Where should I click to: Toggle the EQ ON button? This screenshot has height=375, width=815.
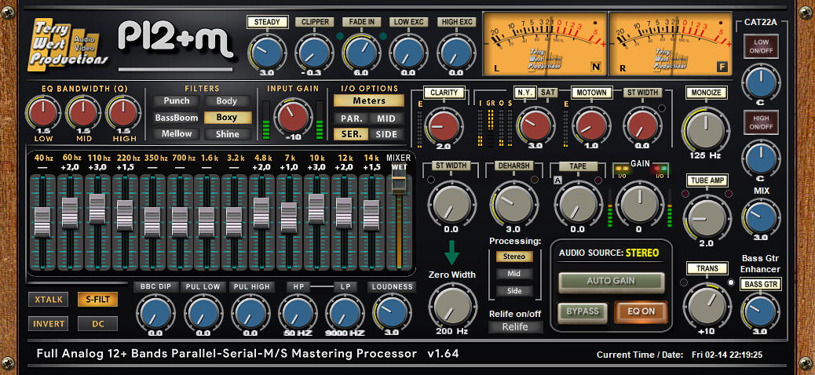pos(641,311)
